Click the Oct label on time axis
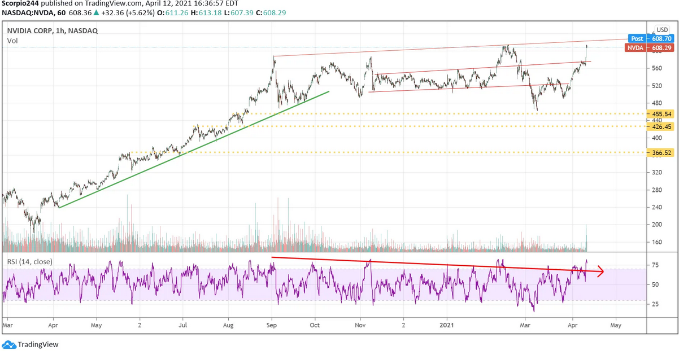679x351 pixels. [315, 326]
